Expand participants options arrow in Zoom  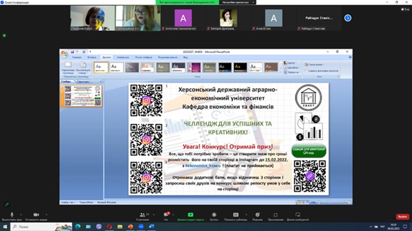click(154, 215)
